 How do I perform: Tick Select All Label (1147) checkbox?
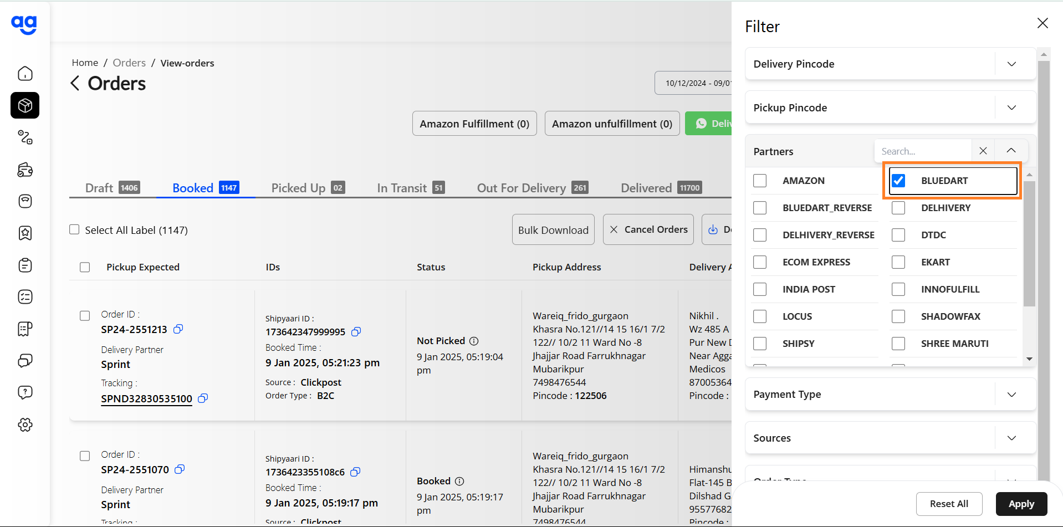[x=74, y=229]
